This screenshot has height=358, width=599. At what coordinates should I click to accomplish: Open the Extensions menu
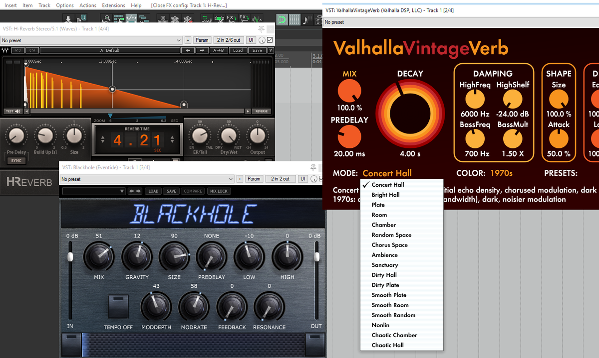(113, 5)
